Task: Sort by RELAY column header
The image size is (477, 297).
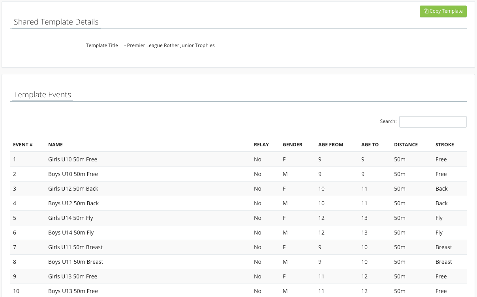Action: coord(261,145)
